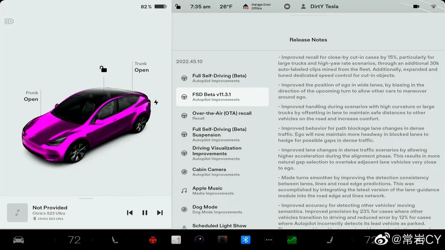The image size is (445, 250).
Task: Tap the pink Model Y car image
Action: [x=87, y=125]
